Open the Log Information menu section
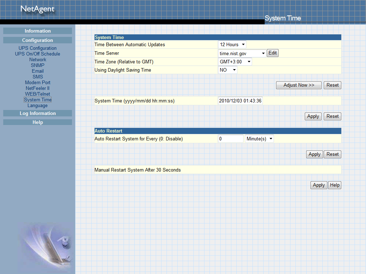This screenshot has width=366, height=274. pyautogui.click(x=38, y=114)
